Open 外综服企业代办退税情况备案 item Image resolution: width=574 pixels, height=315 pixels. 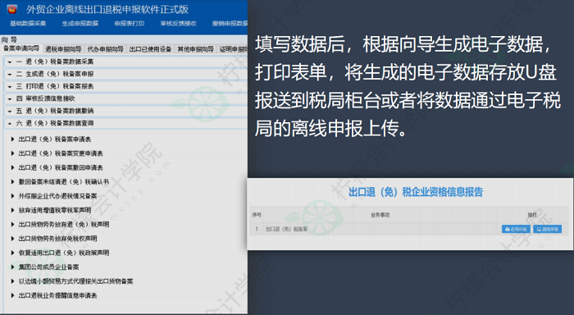pyautogui.click(x=57, y=196)
